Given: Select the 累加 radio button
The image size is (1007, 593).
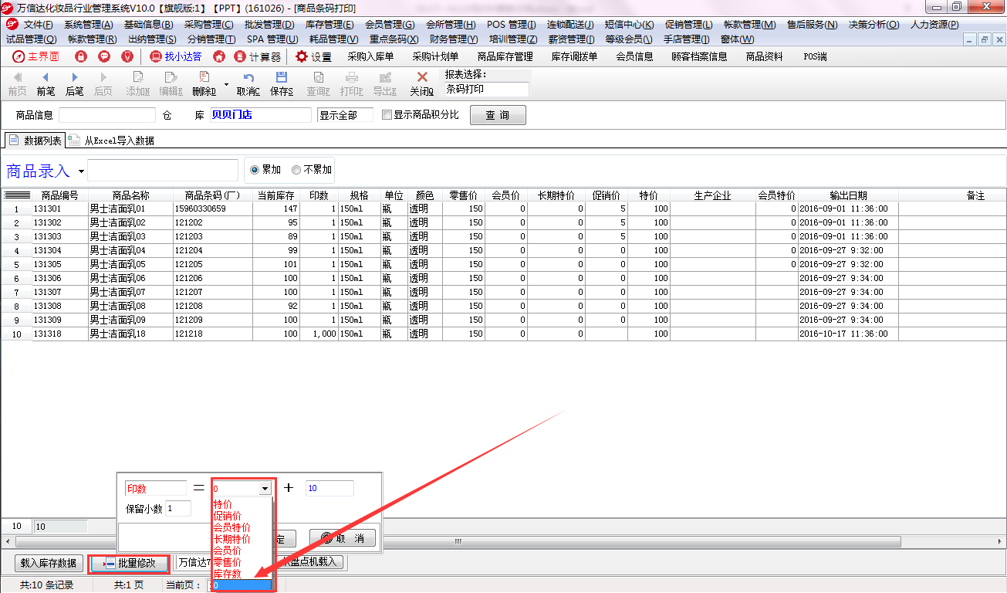Looking at the screenshot, I should pyautogui.click(x=255, y=169).
